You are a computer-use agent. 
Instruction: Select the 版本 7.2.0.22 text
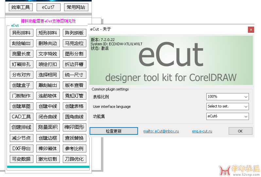point(103,40)
